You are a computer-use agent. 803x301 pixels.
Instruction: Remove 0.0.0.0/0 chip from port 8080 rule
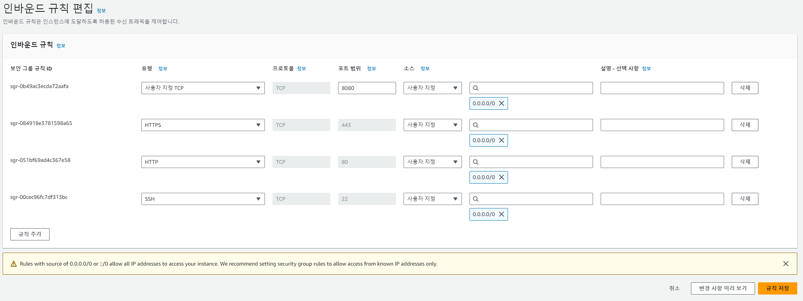[502, 103]
